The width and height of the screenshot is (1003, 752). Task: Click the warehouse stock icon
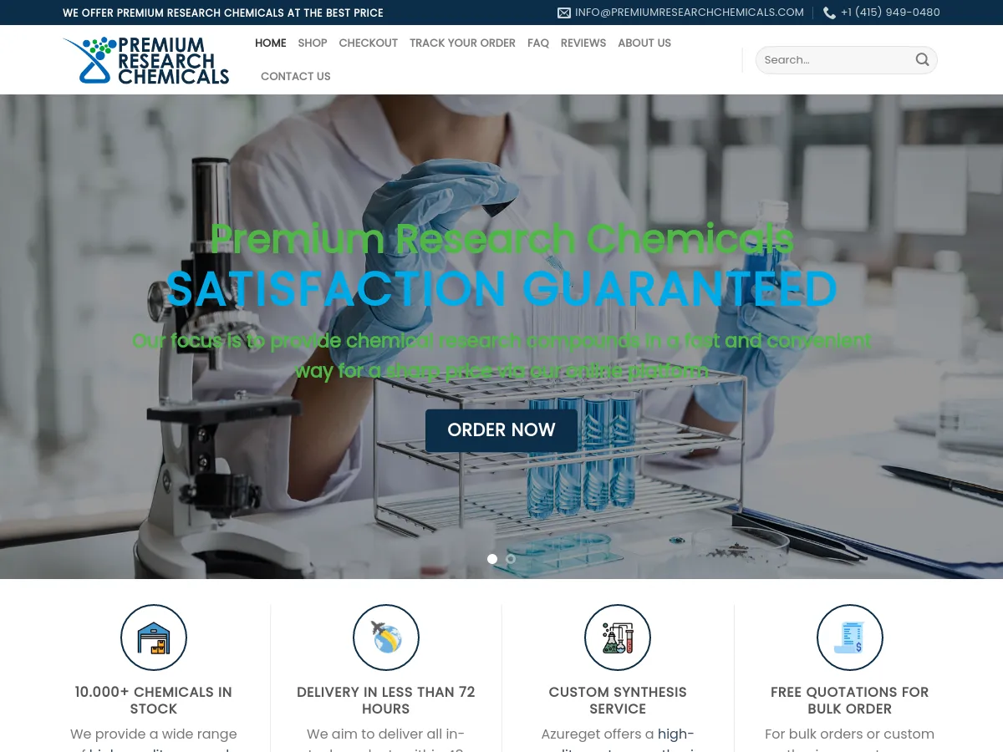coord(154,638)
